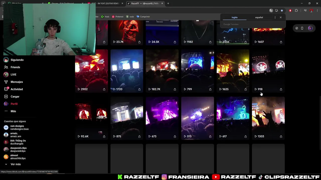Screen dimensions: 321x180
Task: Select the español tab in Translate popup
Action: (x=259, y=17)
